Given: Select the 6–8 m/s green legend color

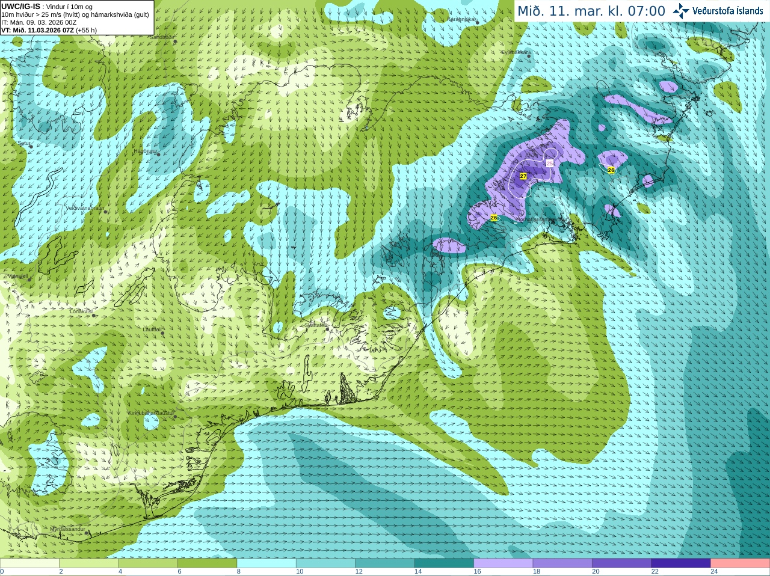Looking at the screenshot, I should point(207,563).
